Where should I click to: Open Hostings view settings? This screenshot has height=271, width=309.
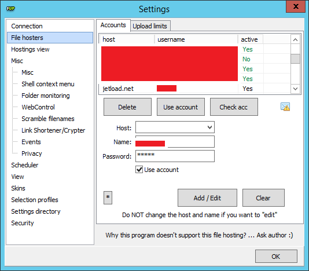pyautogui.click(x=30, y=49)
